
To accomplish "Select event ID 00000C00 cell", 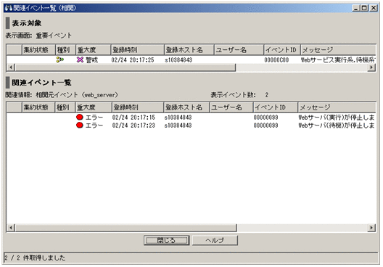I will click(x=276, y=59).
